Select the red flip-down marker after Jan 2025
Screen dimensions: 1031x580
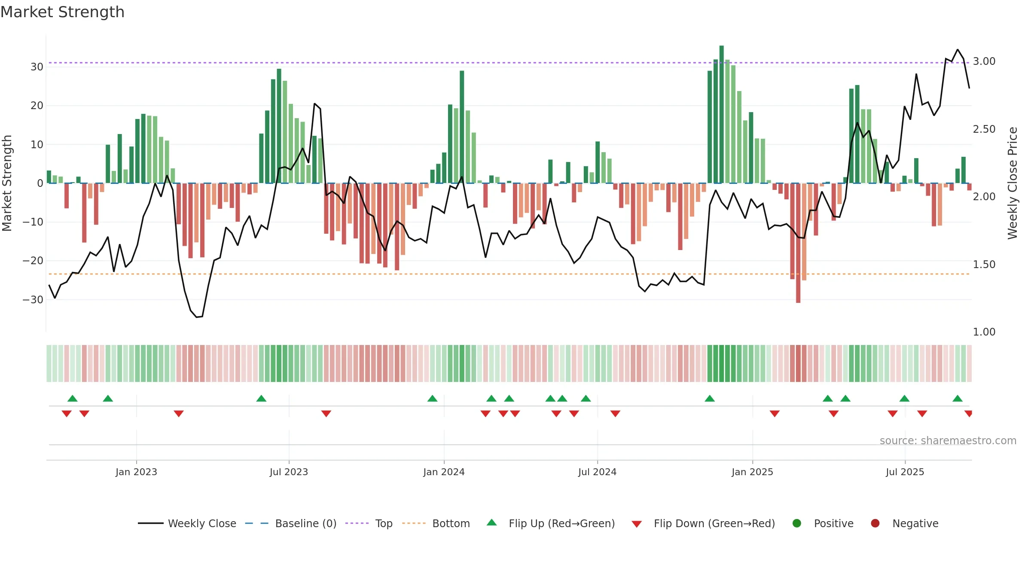(775, 414)
